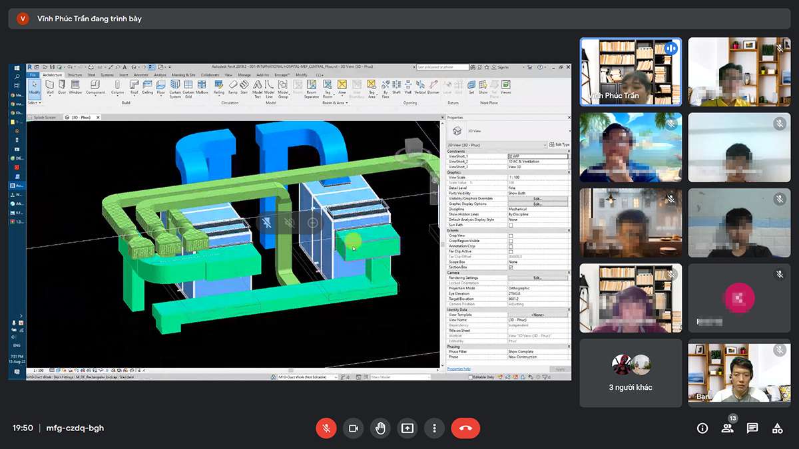The height and width of the screenshot is (449, 799).
Task: Open the '3 người khác' participants tile
Action: [631, 373]
